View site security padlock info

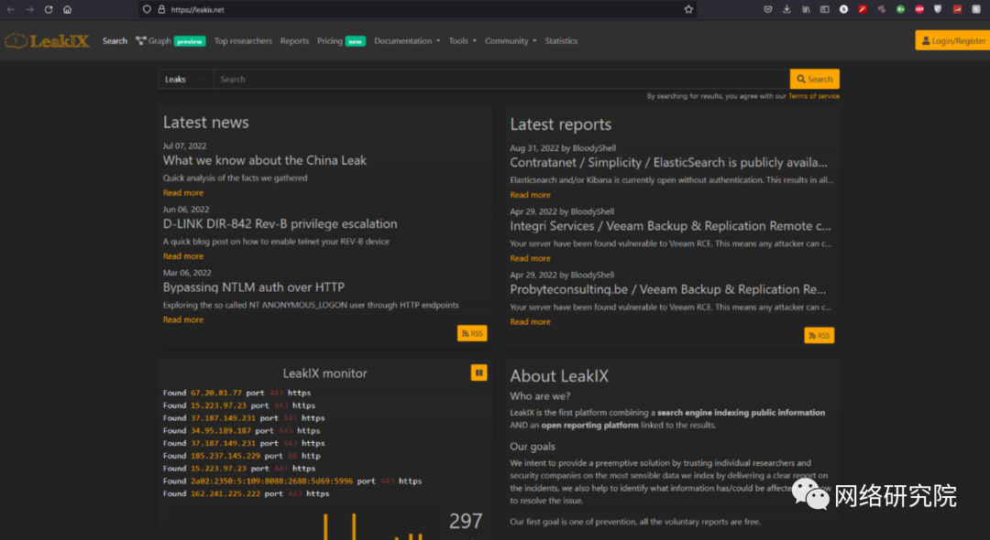161,9
